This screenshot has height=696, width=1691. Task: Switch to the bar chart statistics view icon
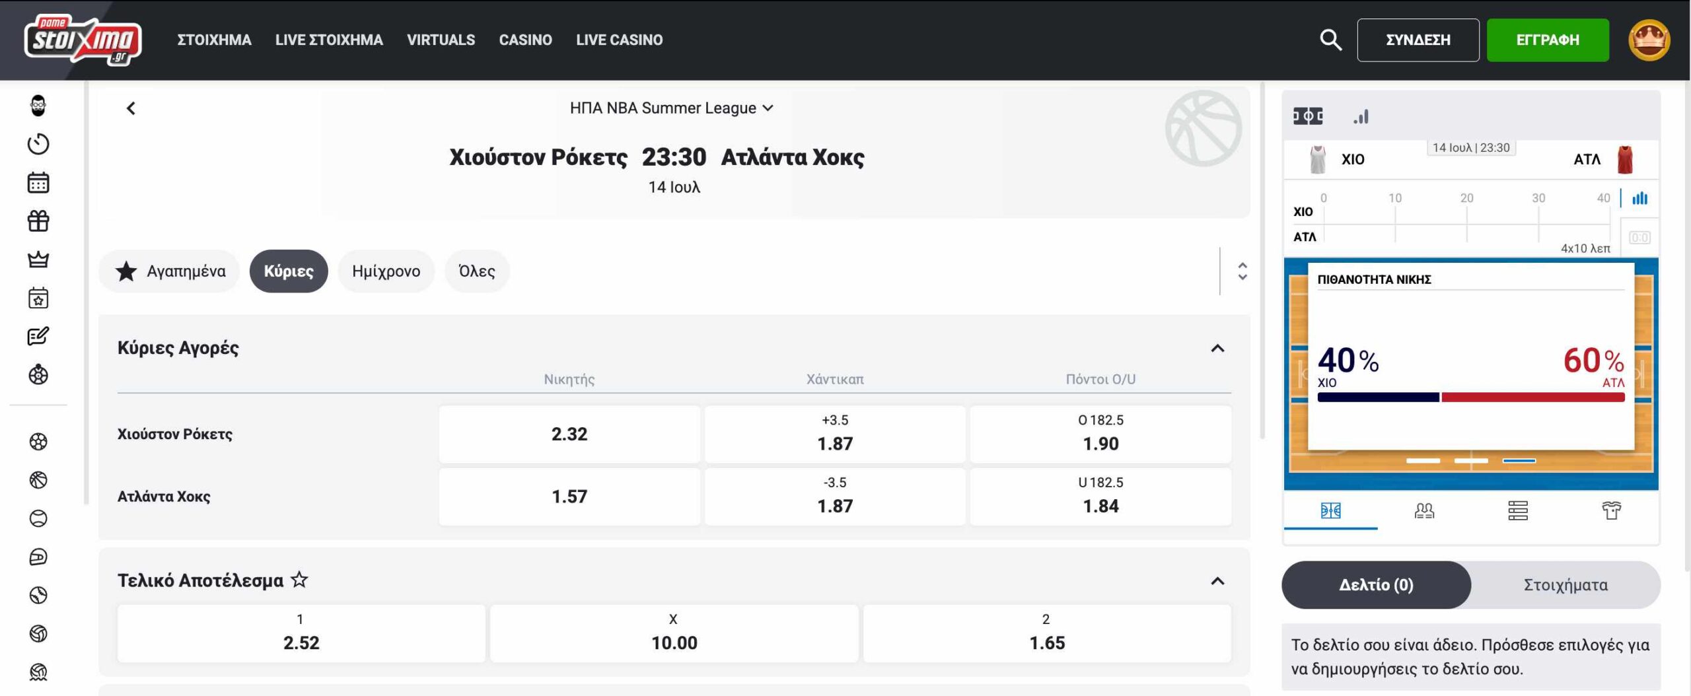[x=1361, y=117]
